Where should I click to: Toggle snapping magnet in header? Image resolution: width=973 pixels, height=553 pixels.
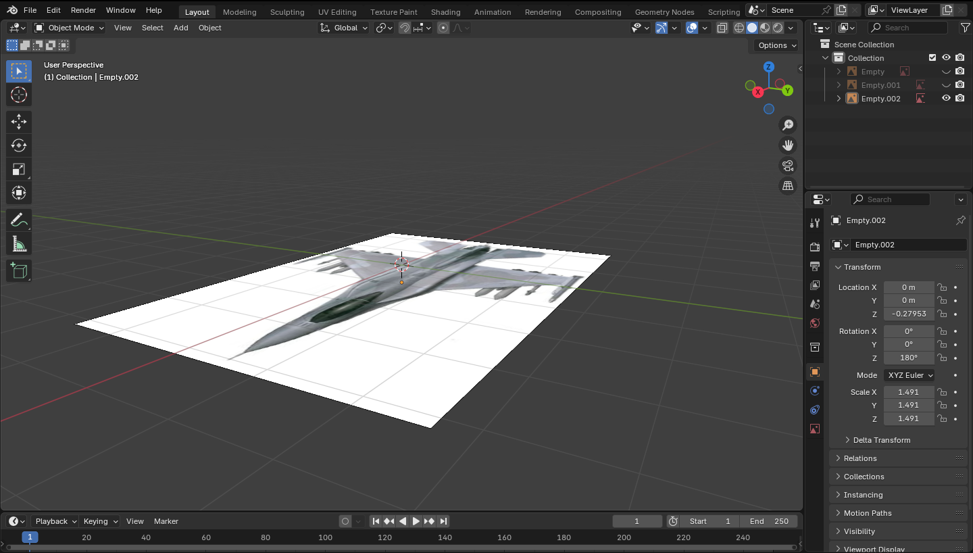coord(405,28)
